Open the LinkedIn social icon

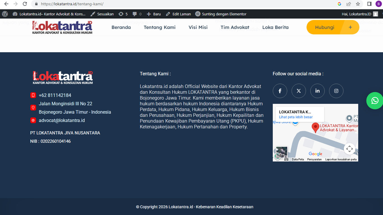tap(317, 91)
